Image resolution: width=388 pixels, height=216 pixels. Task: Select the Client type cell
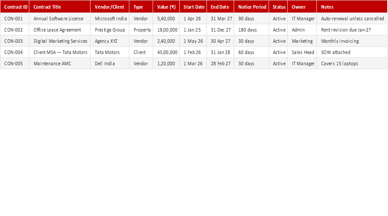point(141,52)
